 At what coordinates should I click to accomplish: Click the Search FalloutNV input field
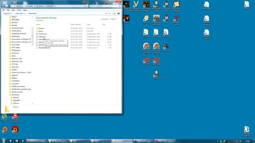tap(105, 6)
